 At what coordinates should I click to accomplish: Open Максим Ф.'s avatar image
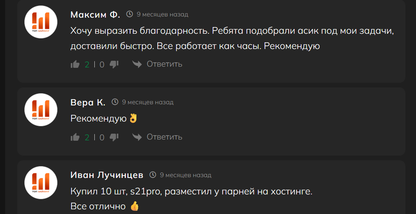(41, 22)
